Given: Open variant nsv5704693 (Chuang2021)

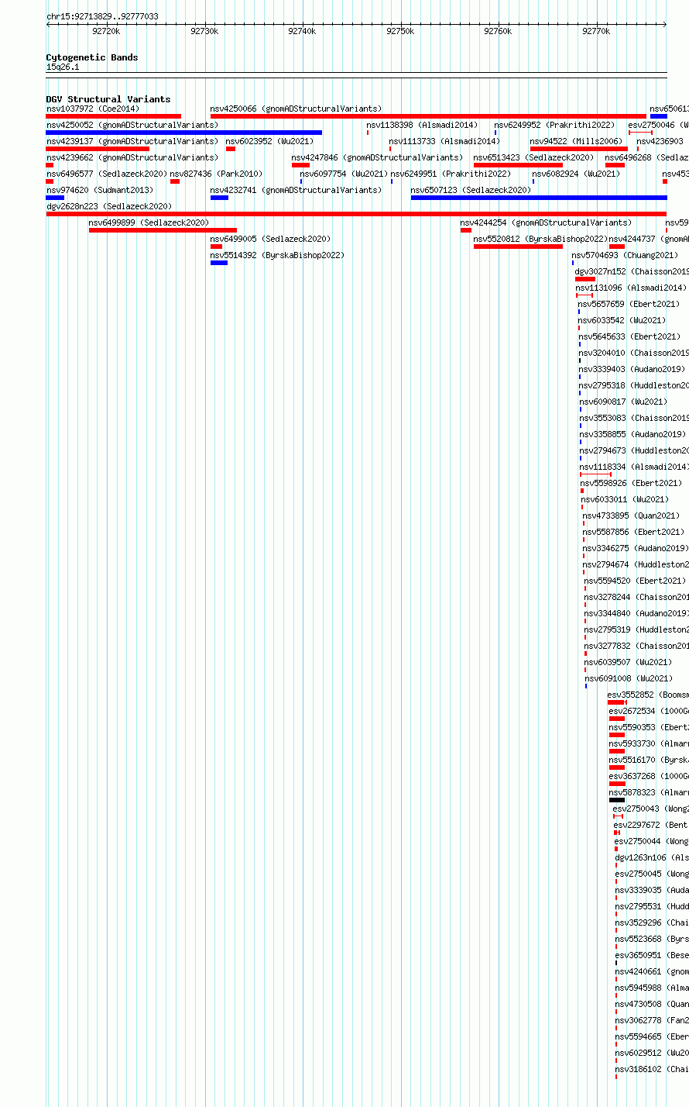Looking at the screenshot, I should click(x=625, y=255).
